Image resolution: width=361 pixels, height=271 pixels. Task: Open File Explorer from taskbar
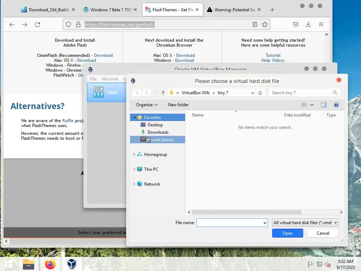[29, 264]
